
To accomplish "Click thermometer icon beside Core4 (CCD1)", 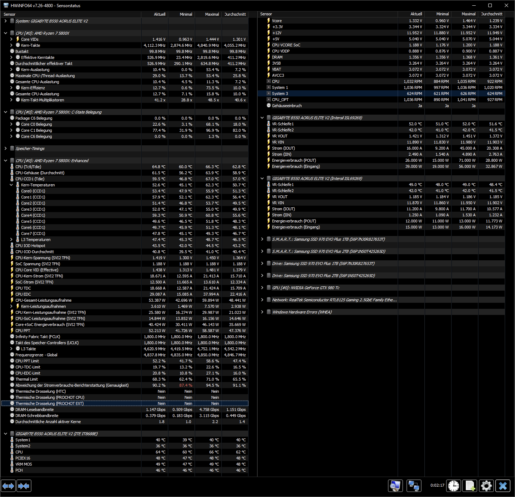I will pyautogui.click(x=17, y=215).
